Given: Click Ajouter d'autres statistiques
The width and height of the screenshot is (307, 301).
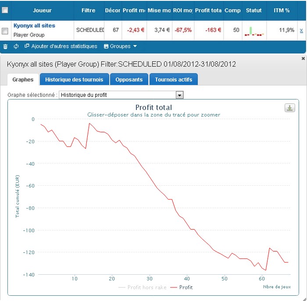Looking at the screenshot, I should click(x=64, y=46).
